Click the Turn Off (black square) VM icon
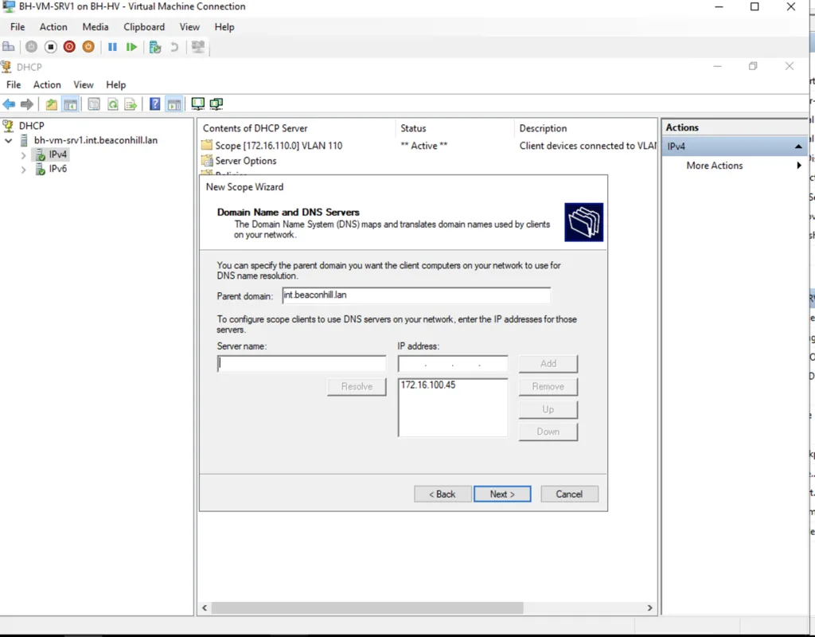 [50, 47]
